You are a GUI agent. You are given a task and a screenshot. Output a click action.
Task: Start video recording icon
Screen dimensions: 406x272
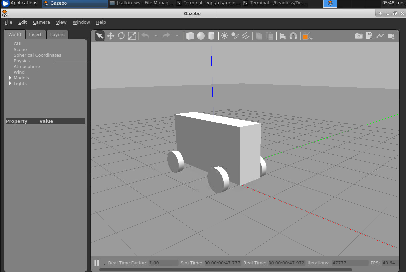coord(391,36)
